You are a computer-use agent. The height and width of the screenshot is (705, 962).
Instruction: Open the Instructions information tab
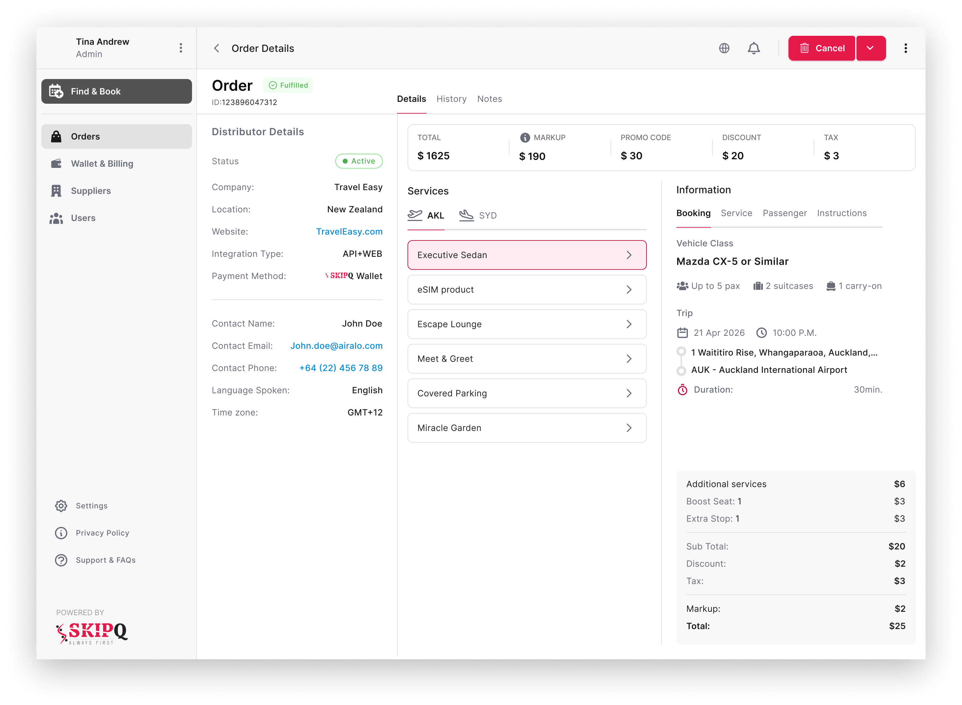(x=842, y=213)
